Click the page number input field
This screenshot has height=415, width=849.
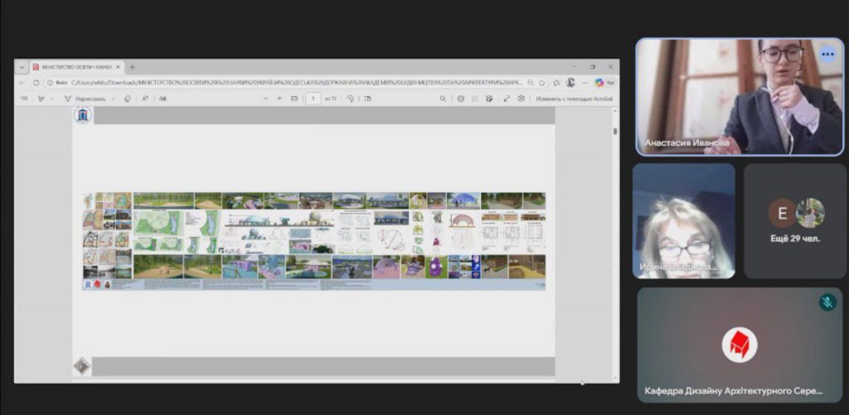[x=313, y=98]
